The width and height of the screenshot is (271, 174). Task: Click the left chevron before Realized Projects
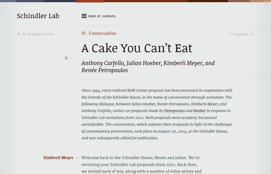[18, 34]
